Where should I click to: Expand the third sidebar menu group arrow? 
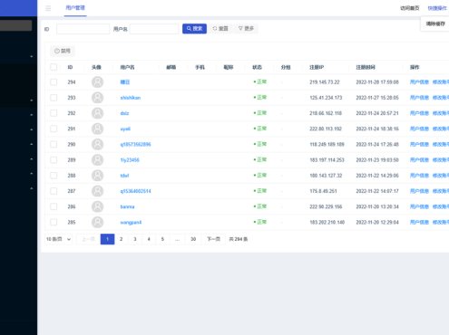point(32,115)
